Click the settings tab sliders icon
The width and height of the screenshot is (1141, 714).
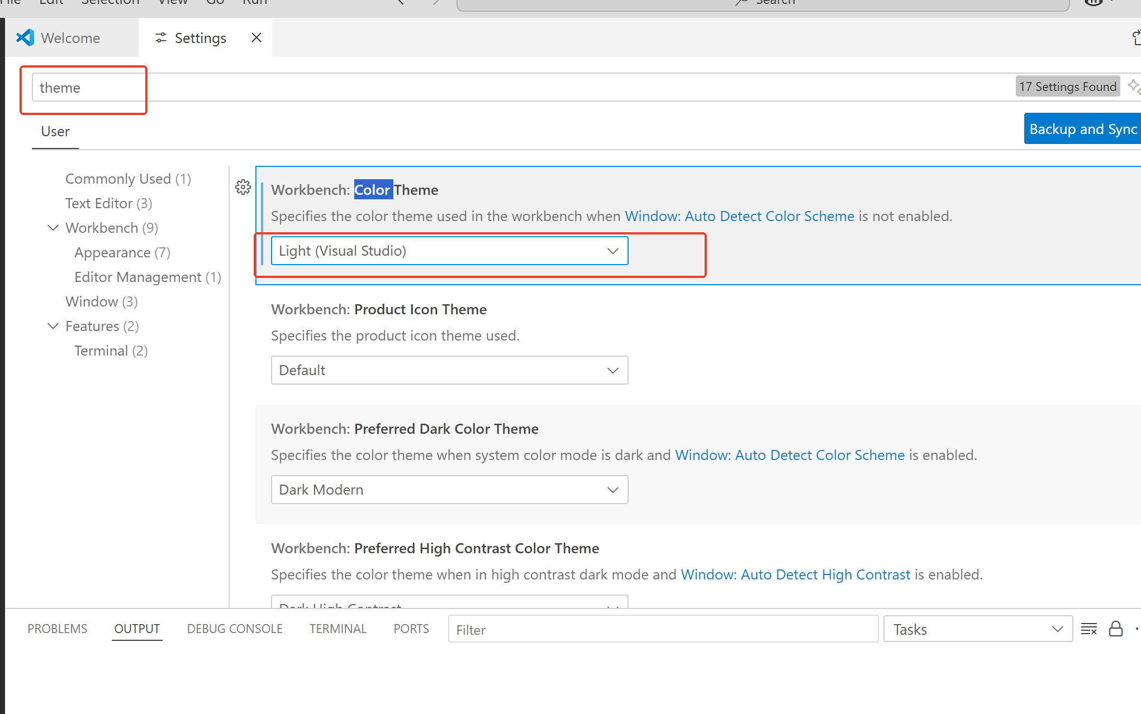pyautogui.click(x=161, y=37)
